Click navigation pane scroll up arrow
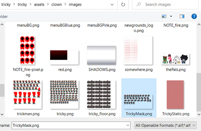The height and width of the screenshot is (131, 201). point(2,24)
